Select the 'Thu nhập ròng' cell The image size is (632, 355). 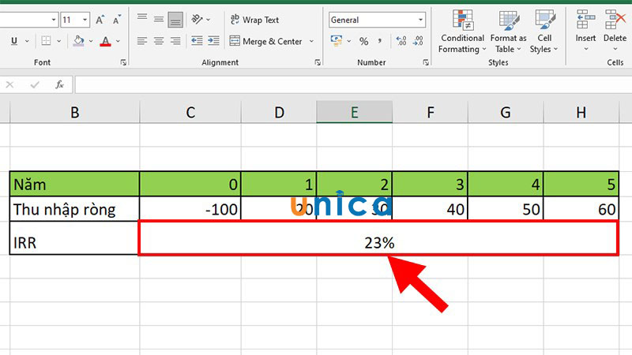(x=74, y=209)
